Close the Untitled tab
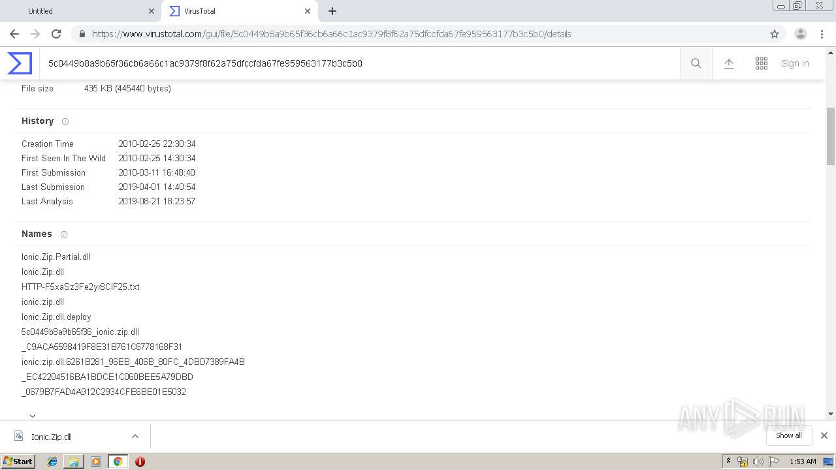The height and width of the screenshot is (470, 836). point(152,11)
